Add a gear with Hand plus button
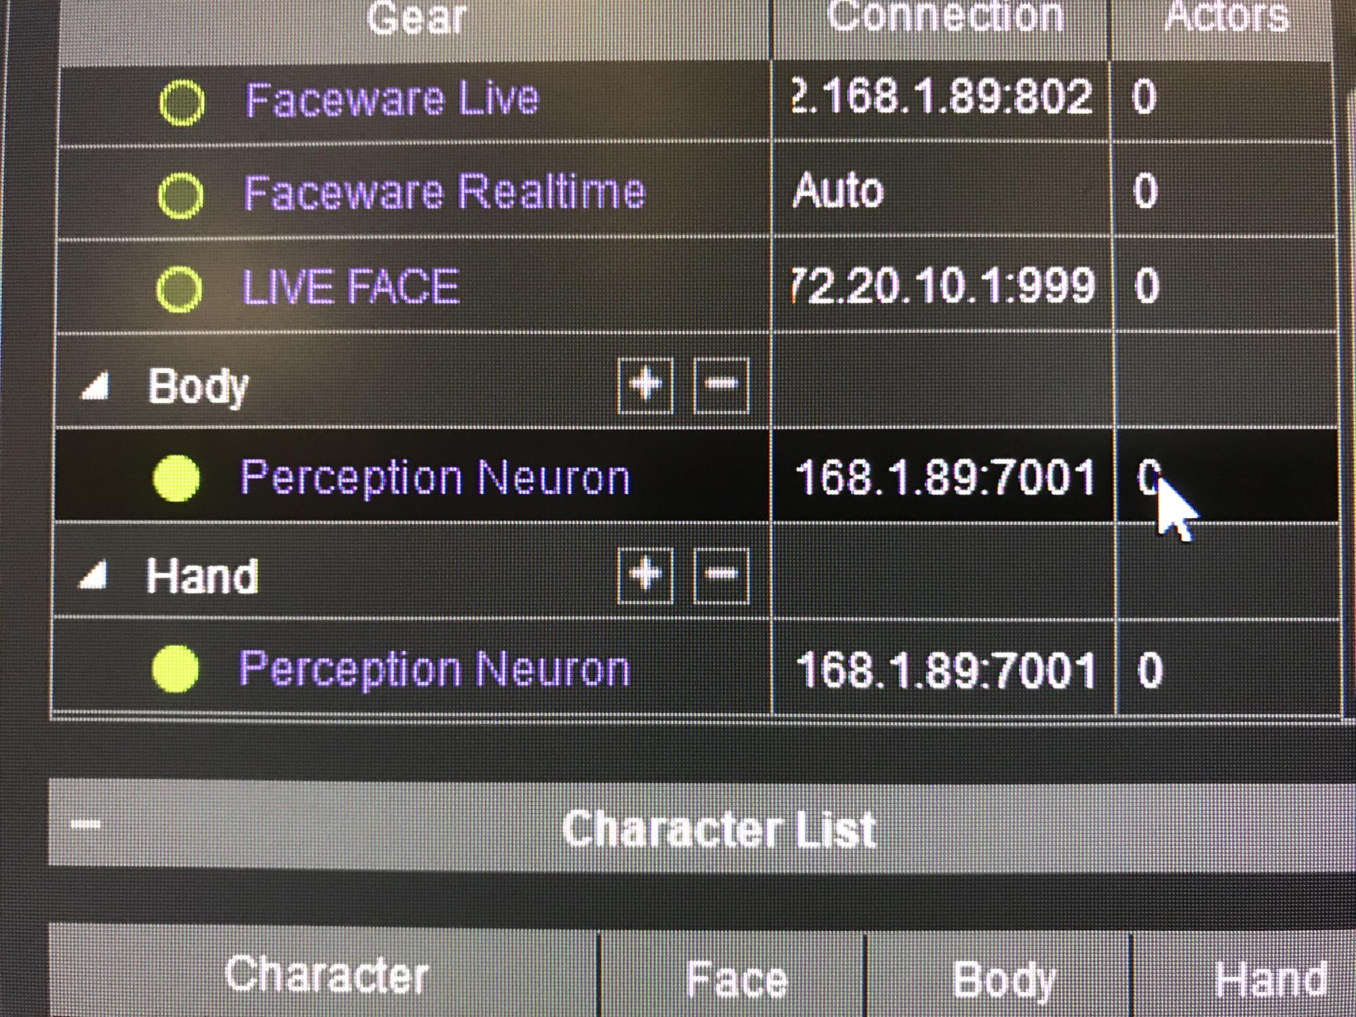1356x1017 pixels. 645,575
